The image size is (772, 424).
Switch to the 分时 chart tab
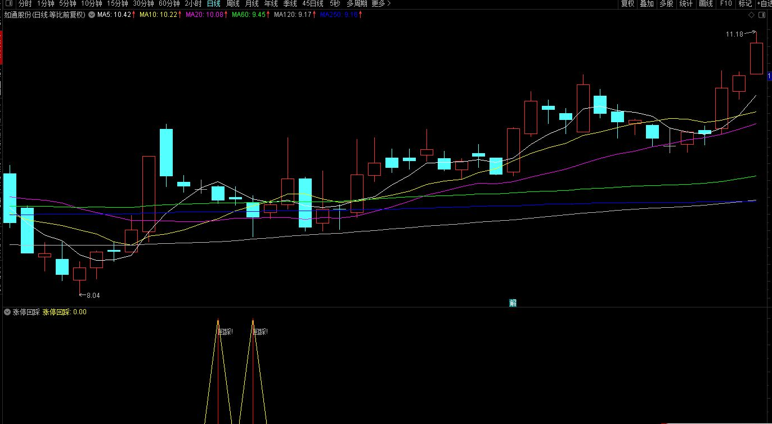25,3
